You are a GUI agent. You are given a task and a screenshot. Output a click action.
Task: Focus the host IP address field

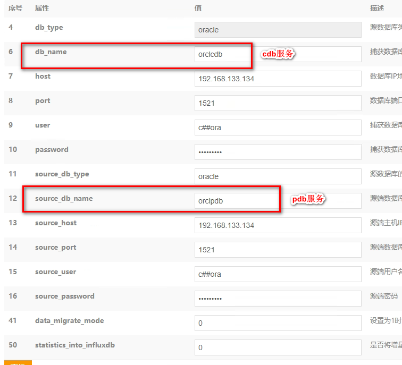(x=278, y=79)
